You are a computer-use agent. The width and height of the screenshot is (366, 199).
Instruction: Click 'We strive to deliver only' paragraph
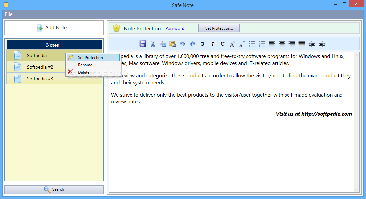[227, 98]
